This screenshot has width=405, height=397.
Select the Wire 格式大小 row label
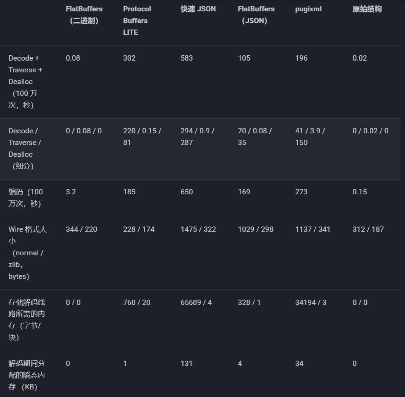[x=27, y=253]
